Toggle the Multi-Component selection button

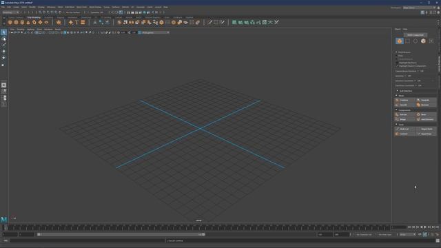click(416, 35)
